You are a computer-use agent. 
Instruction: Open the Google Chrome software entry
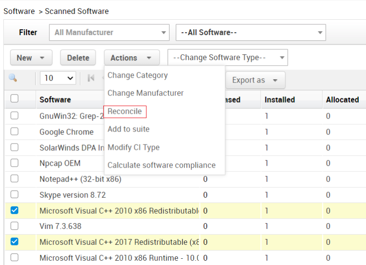pos(67,132)
